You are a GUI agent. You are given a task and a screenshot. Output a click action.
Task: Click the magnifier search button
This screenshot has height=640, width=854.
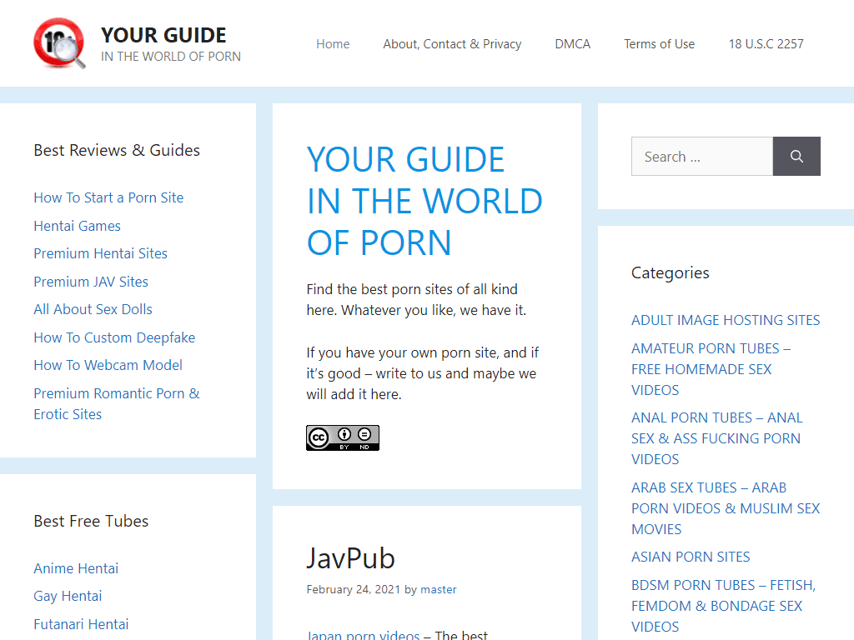pyautogui.click(x=796, y=156)
